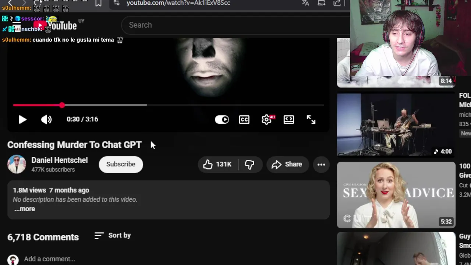Share this video
This screenshot has width=471, height=265.
click(287, 165)
